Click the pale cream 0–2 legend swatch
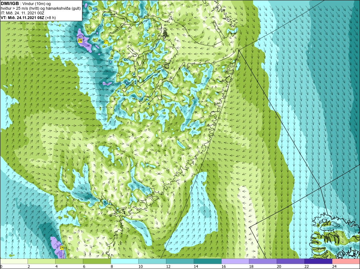Image resolution: width=360 pixels, height=269 pixels. click(14, 261)
